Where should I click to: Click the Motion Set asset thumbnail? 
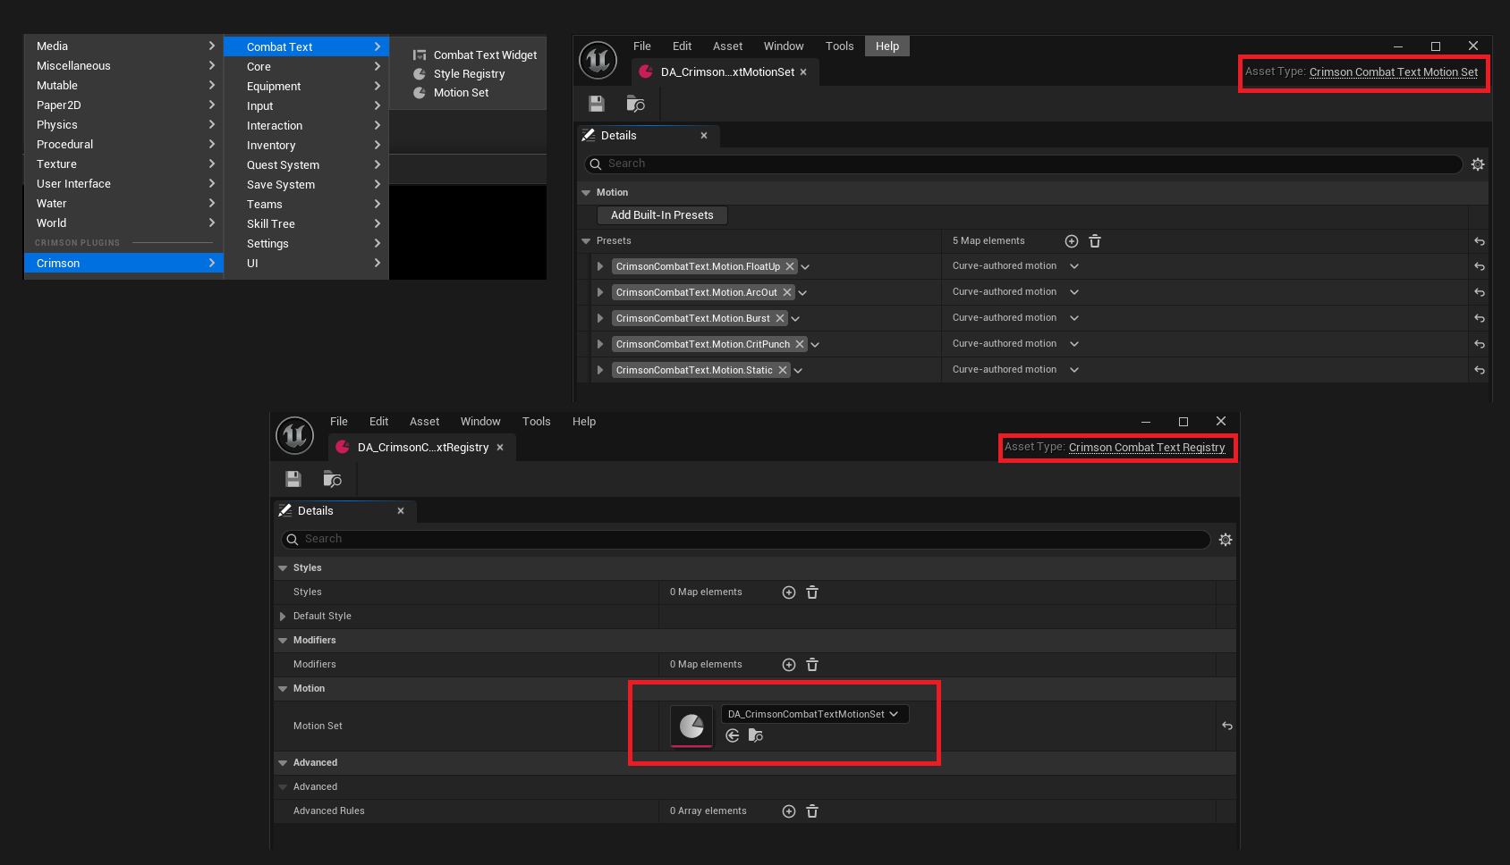pos(691,726)
